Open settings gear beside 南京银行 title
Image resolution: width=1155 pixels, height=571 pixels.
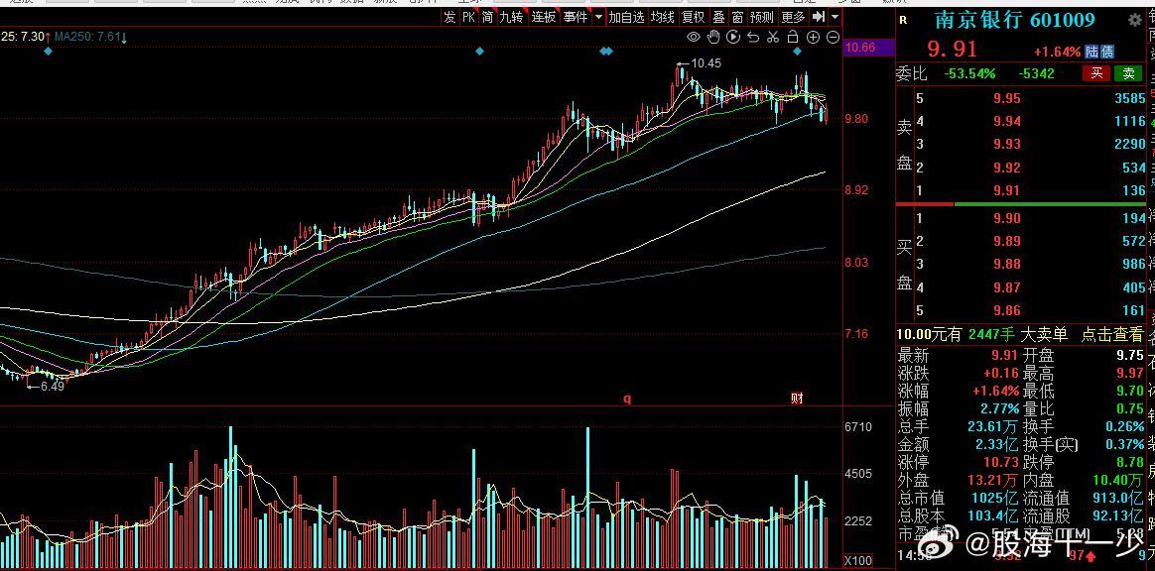click(1135, 20)
